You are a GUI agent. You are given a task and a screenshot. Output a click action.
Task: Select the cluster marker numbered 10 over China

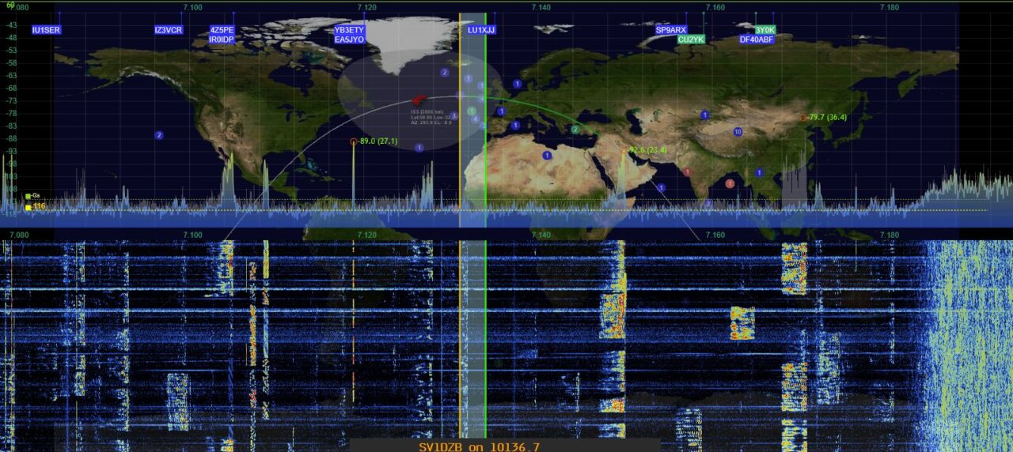[738, 132]
